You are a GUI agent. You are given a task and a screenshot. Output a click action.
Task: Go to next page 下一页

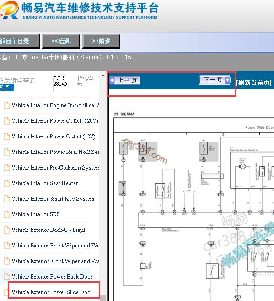[x=215, y=80]
